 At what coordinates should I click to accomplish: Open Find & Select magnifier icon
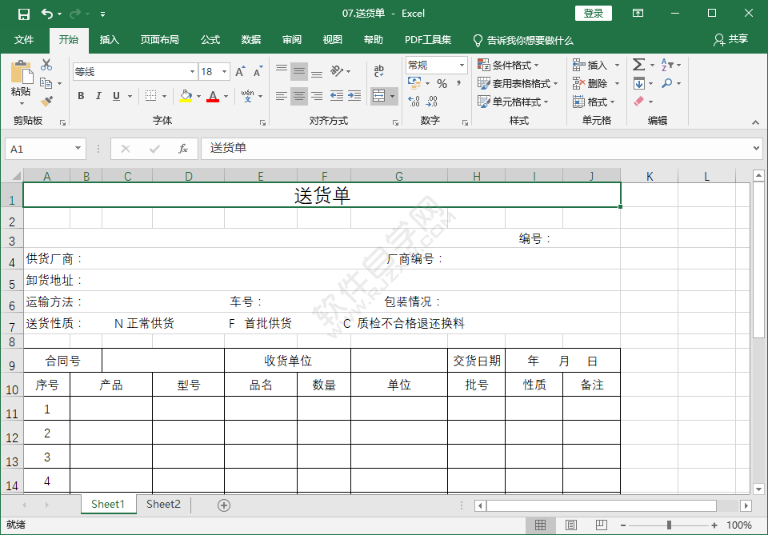669,83
